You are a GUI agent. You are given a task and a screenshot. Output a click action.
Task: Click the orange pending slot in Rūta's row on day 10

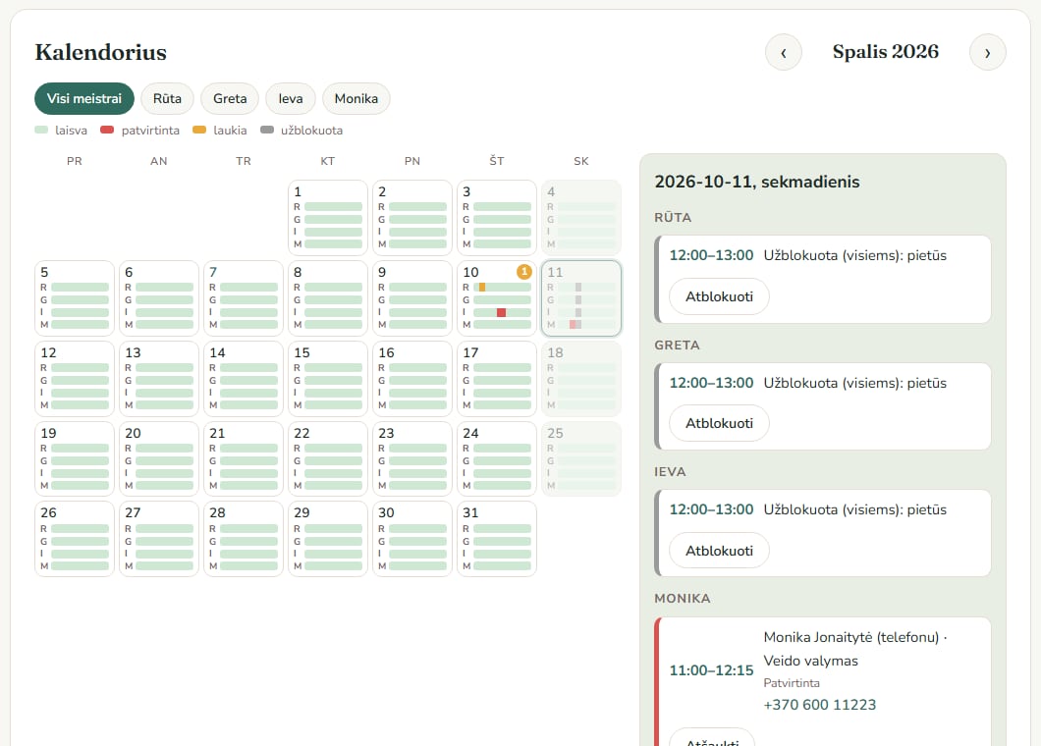tap(482, 288)
